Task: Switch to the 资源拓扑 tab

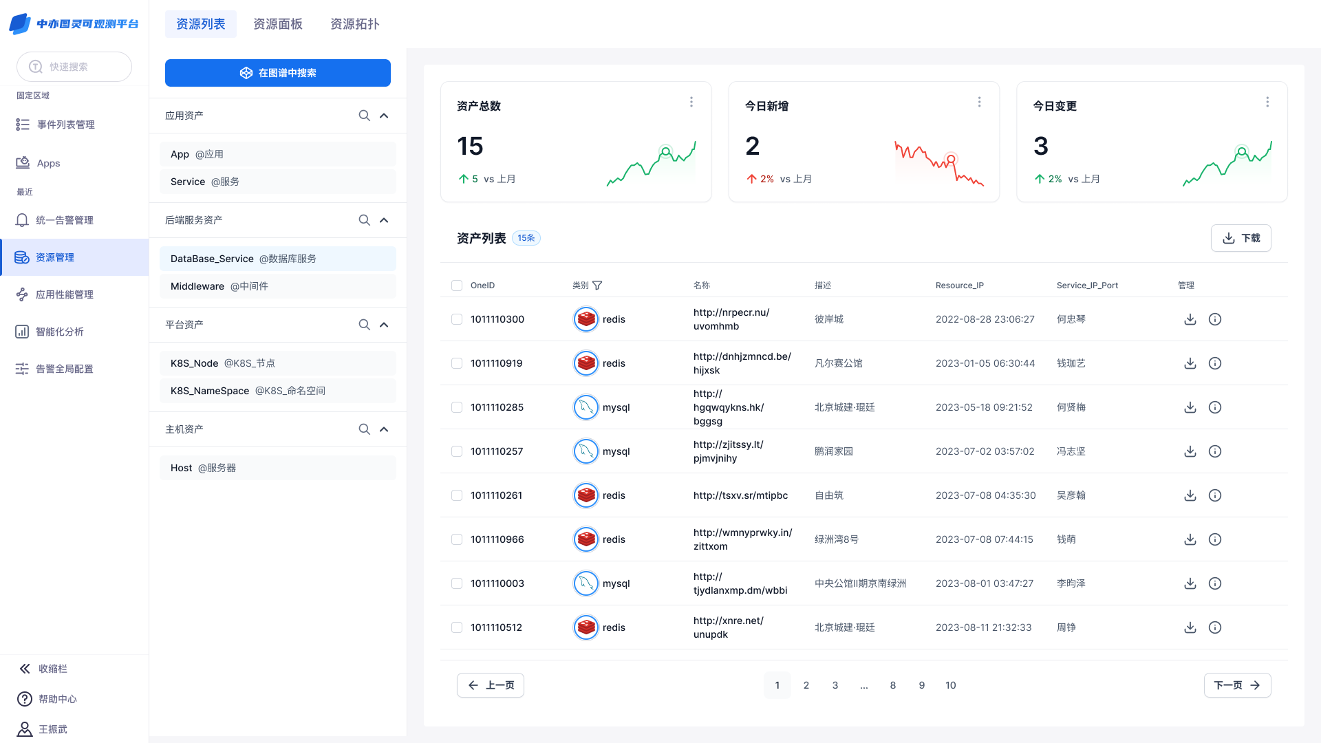Action: pyautogui.click(x=355, y=24)
